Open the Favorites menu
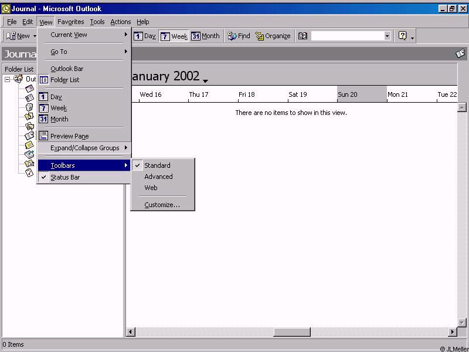The height and width of the screenshot is (352, 469). pyautogui.click(x=70, y=22)
